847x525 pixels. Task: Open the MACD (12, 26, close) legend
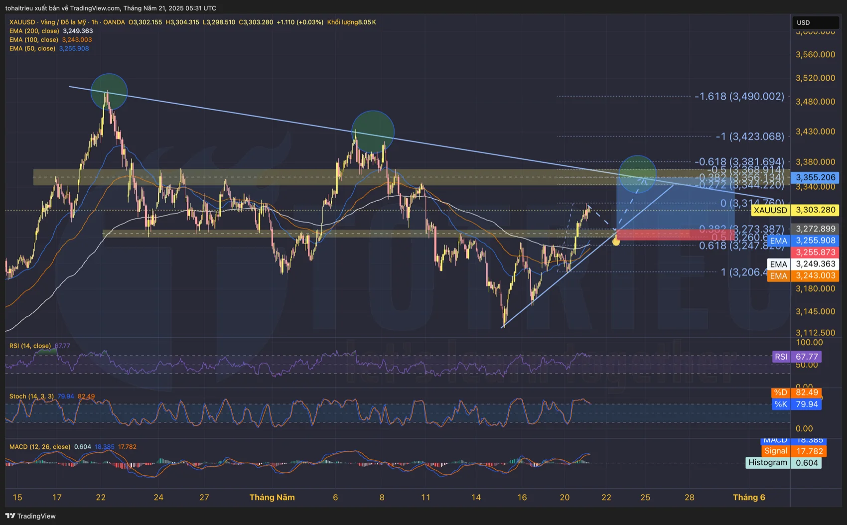click(40, 447)
